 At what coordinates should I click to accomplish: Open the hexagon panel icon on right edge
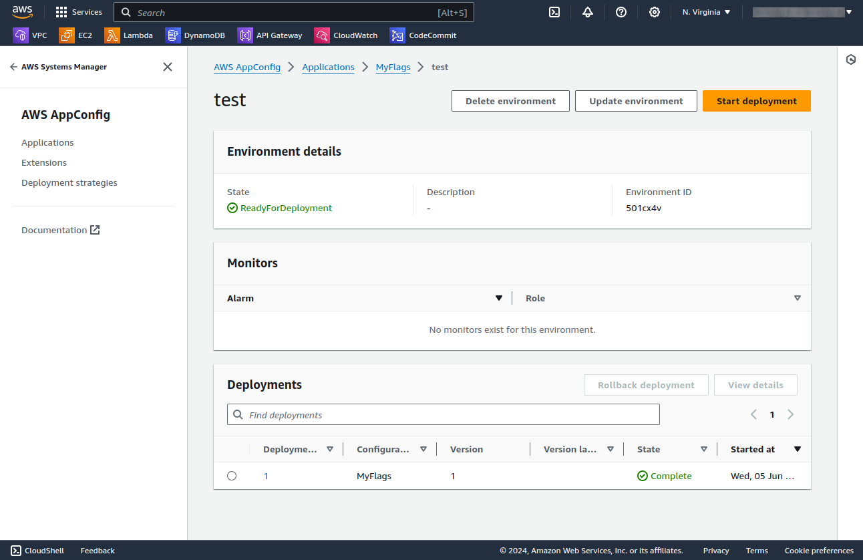pos(851,59)
